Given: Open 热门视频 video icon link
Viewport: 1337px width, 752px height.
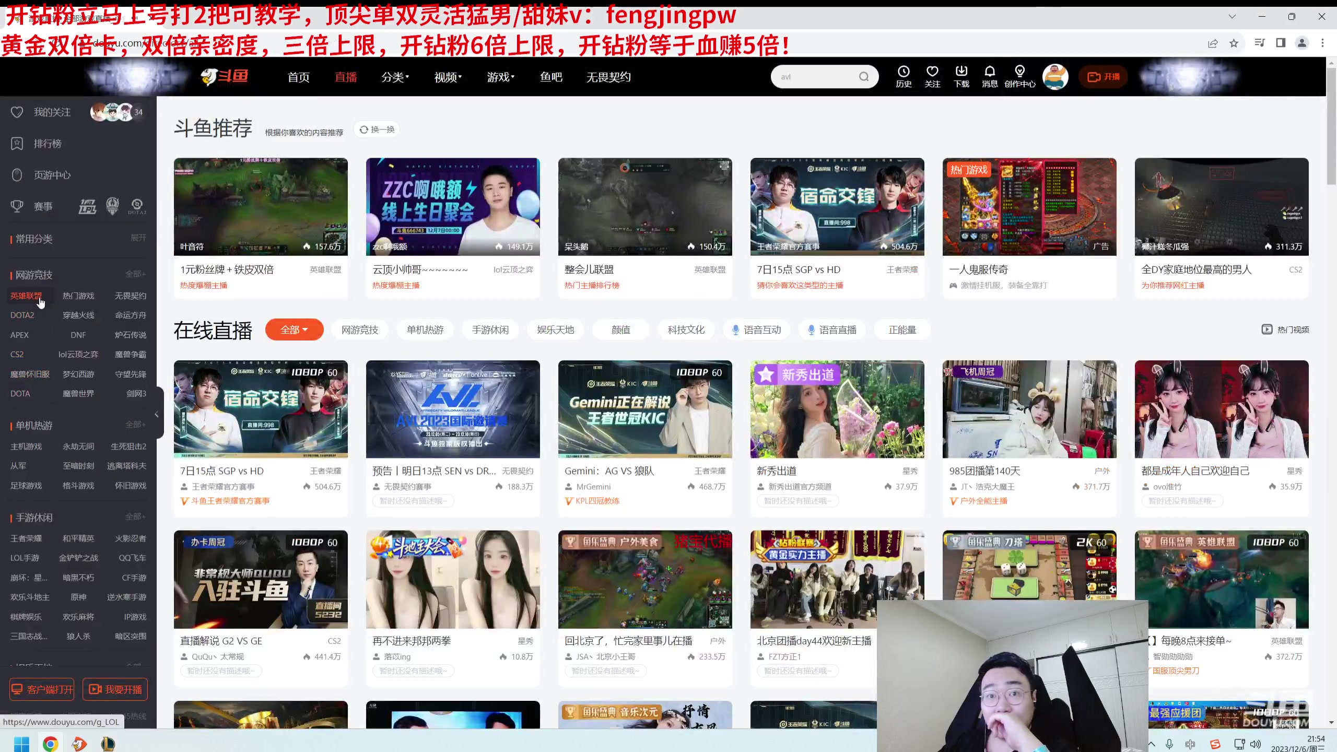Looking at the screenshot, I should click(x=1285, y=330).
